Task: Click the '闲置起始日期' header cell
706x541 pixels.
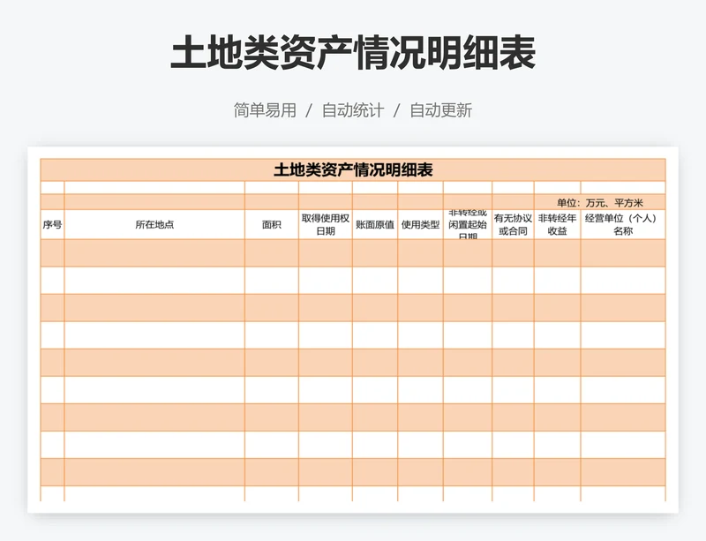Action: click(x=468, y=224)
